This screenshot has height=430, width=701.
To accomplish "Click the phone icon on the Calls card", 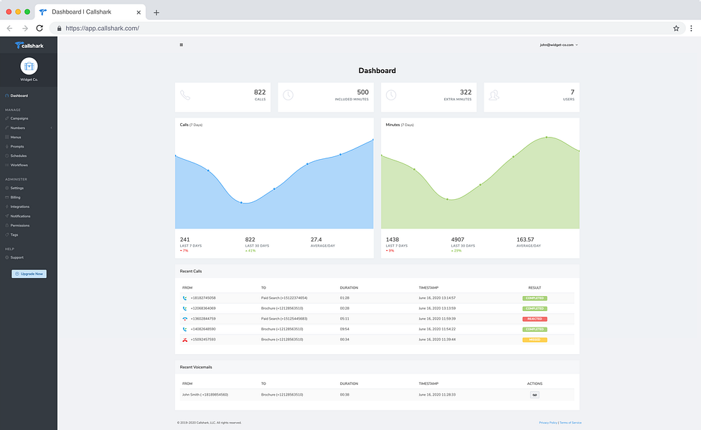I will tap(185, 95).
